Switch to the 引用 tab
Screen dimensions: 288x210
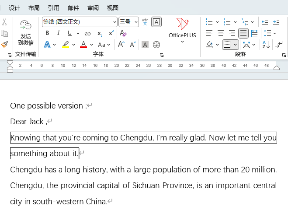[x=54, y=8]
